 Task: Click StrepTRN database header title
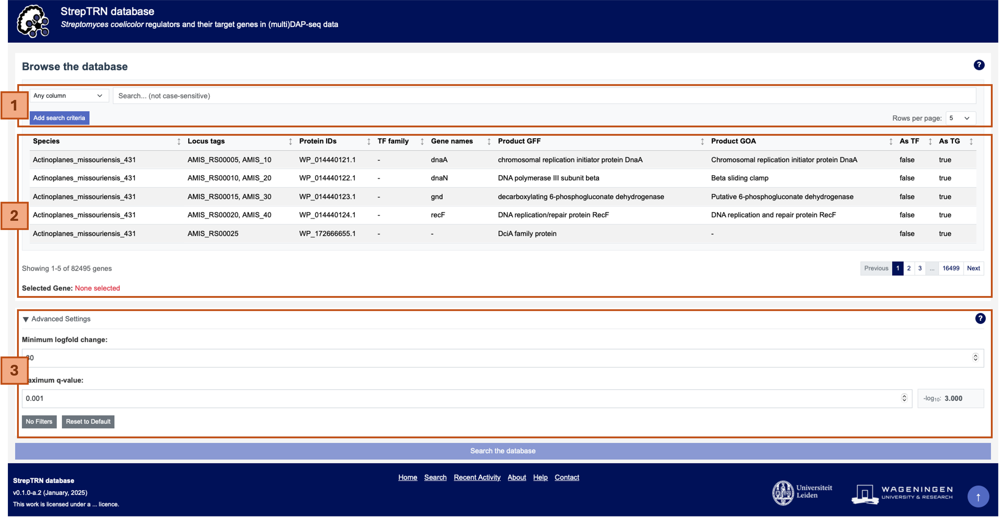pyautogui.click(x=107, y=11)
